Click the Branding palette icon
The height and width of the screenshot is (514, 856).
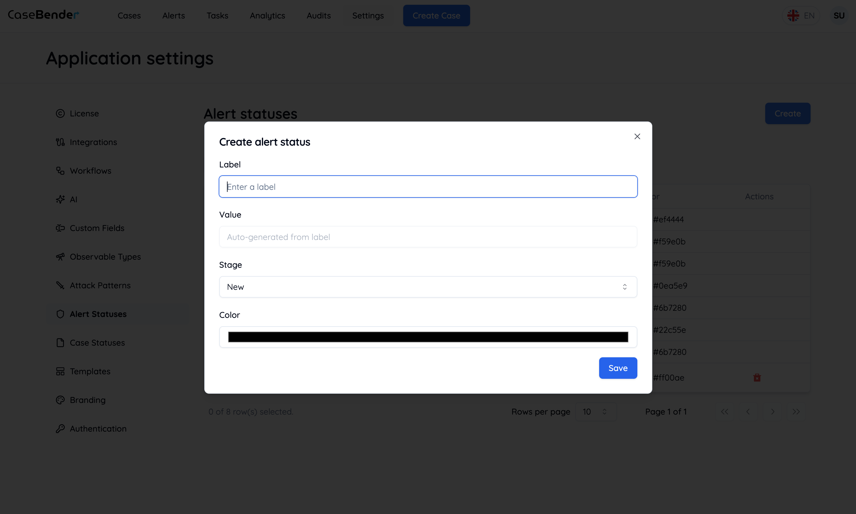[60, 400]
